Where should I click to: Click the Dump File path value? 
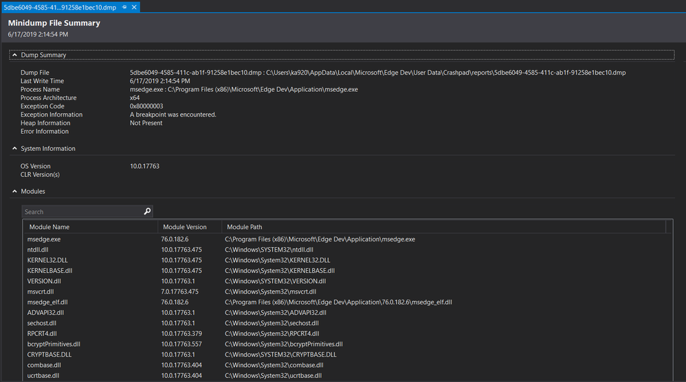coord(377,73)
